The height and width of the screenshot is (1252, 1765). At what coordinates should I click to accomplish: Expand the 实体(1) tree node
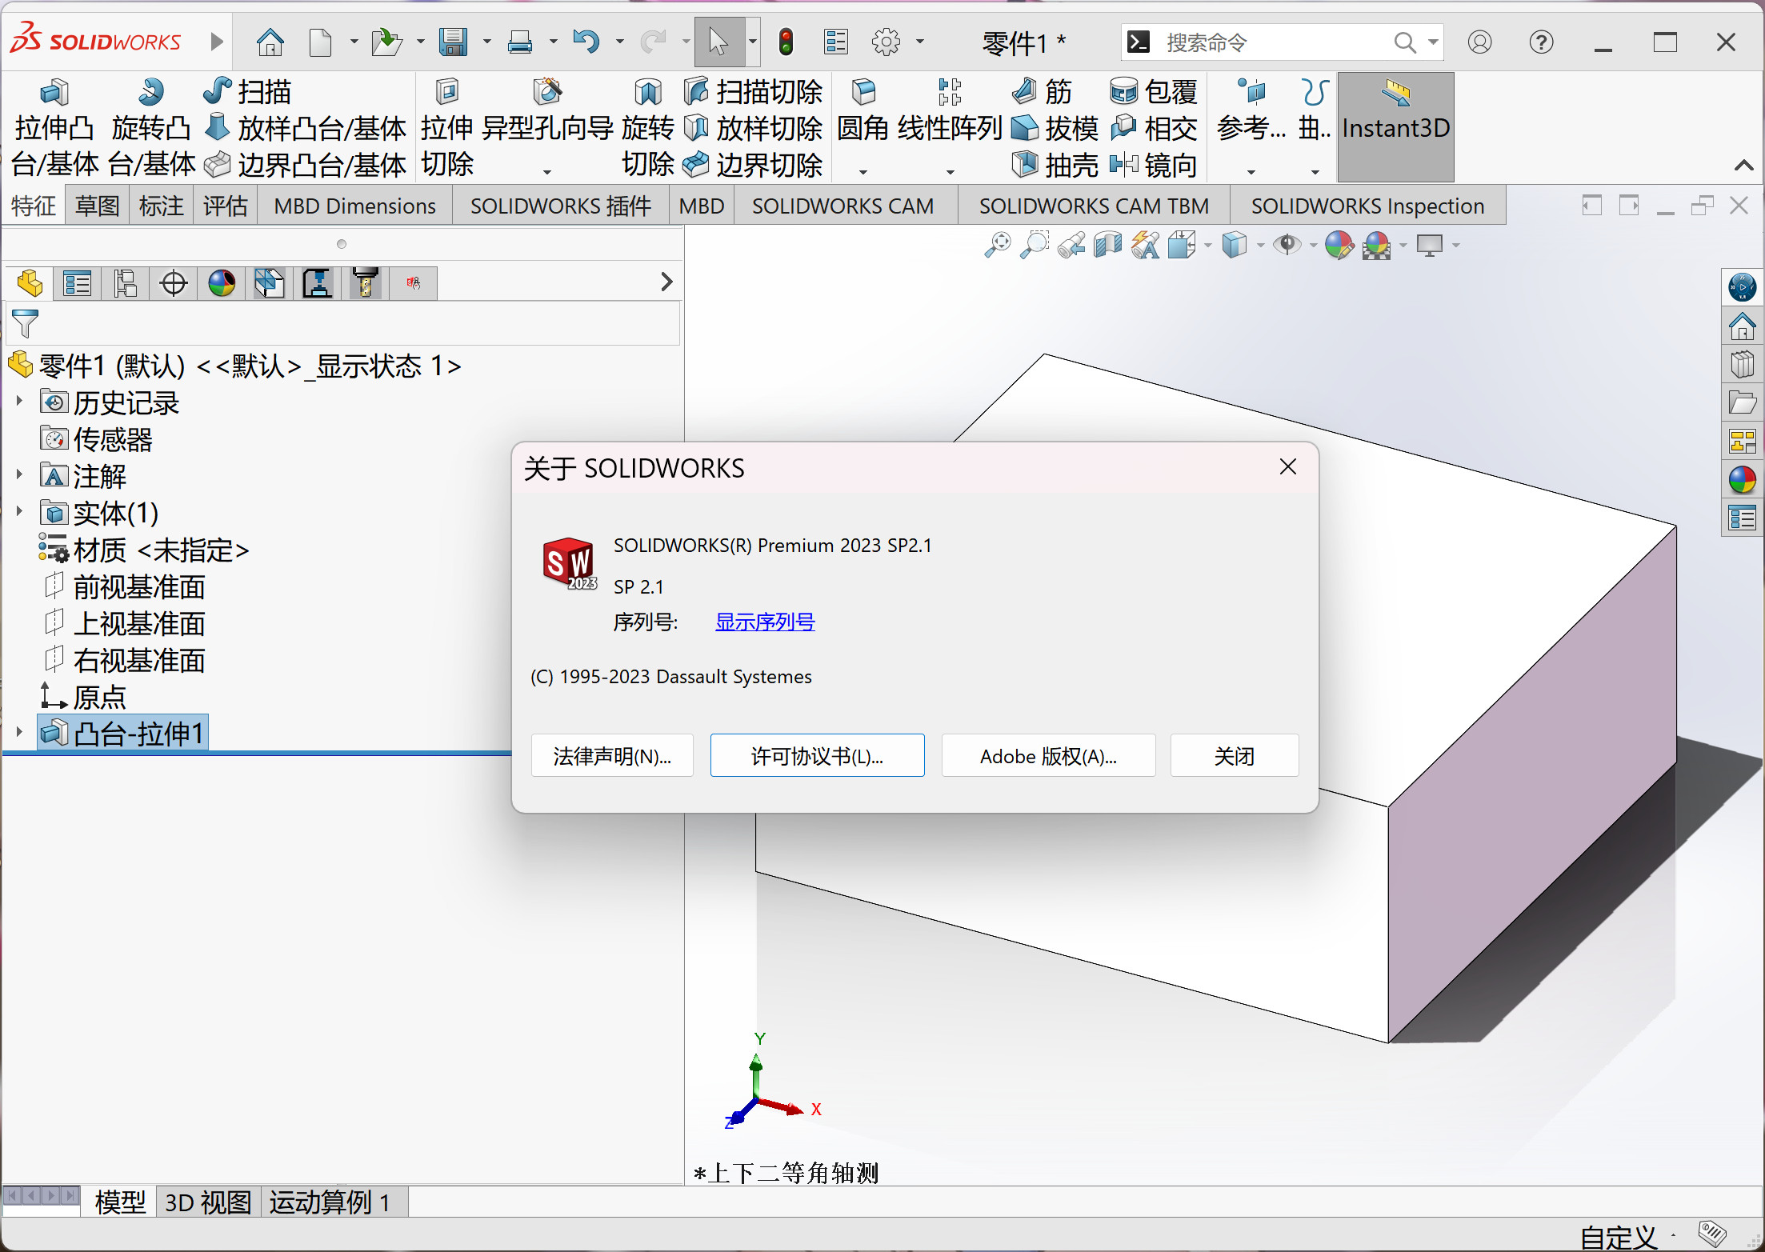tap(19, 510)
